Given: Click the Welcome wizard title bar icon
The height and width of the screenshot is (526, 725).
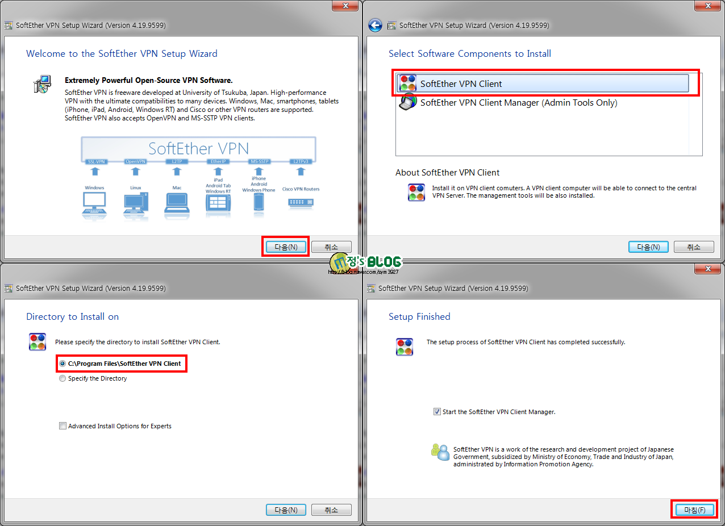Looking at the screenshot, I should [9, 26].
